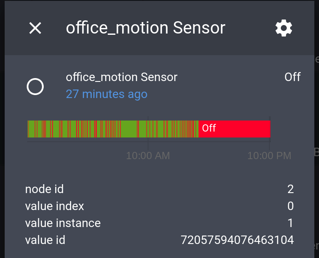Image resolution: width=319 pixels, height=258 pixels.
Task: Click the dialog title 'office_motion Sensor'
Action: (146, 28)
